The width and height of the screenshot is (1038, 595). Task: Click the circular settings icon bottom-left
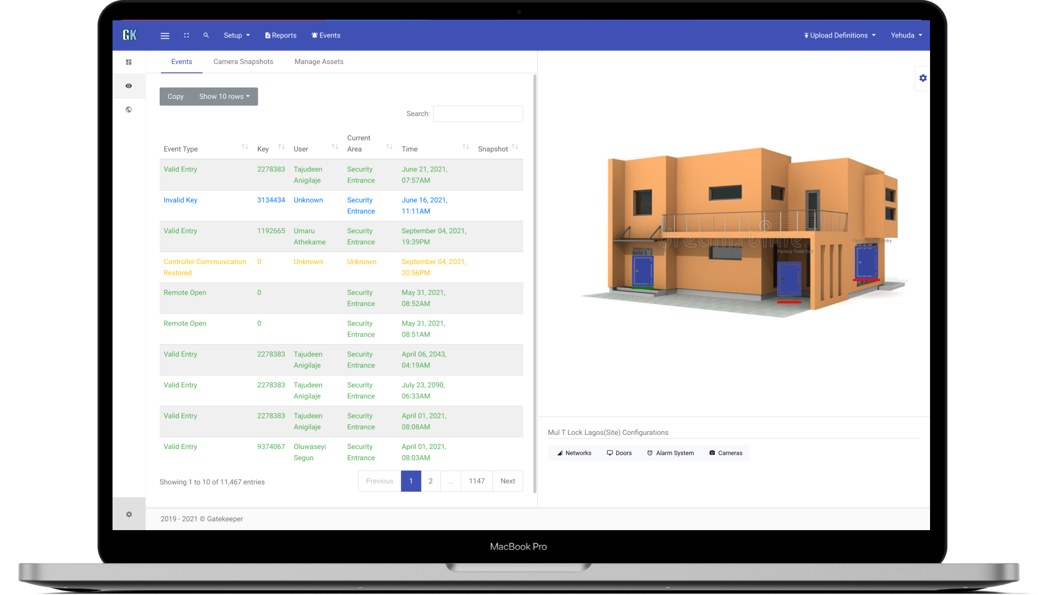click(x=129, y=514)
